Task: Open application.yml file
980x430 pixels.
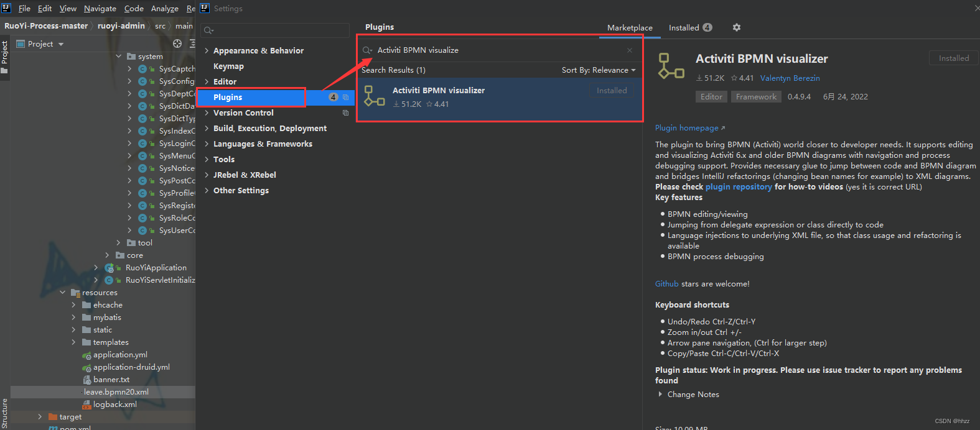Action: point(120,355)
